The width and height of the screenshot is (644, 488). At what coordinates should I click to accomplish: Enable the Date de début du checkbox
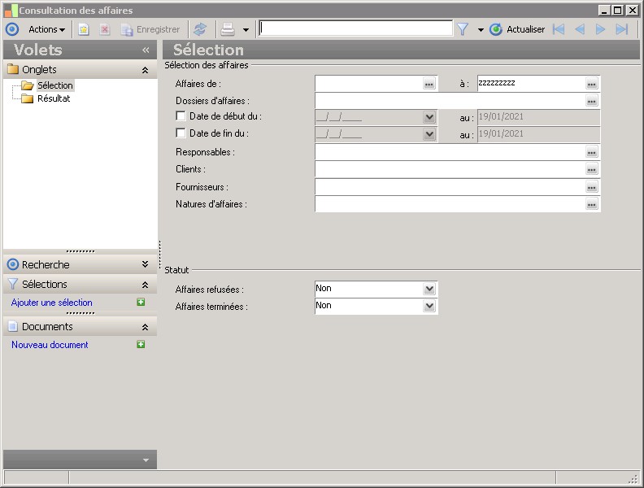pyautogui.click(x=181, y=116)
